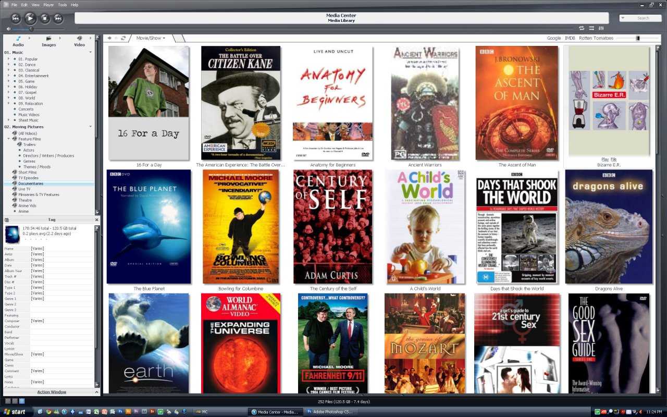Collapse the 02. Moving Pictures section arrow
The width and height of the screenshot is (667, 417).
(90, 127)
